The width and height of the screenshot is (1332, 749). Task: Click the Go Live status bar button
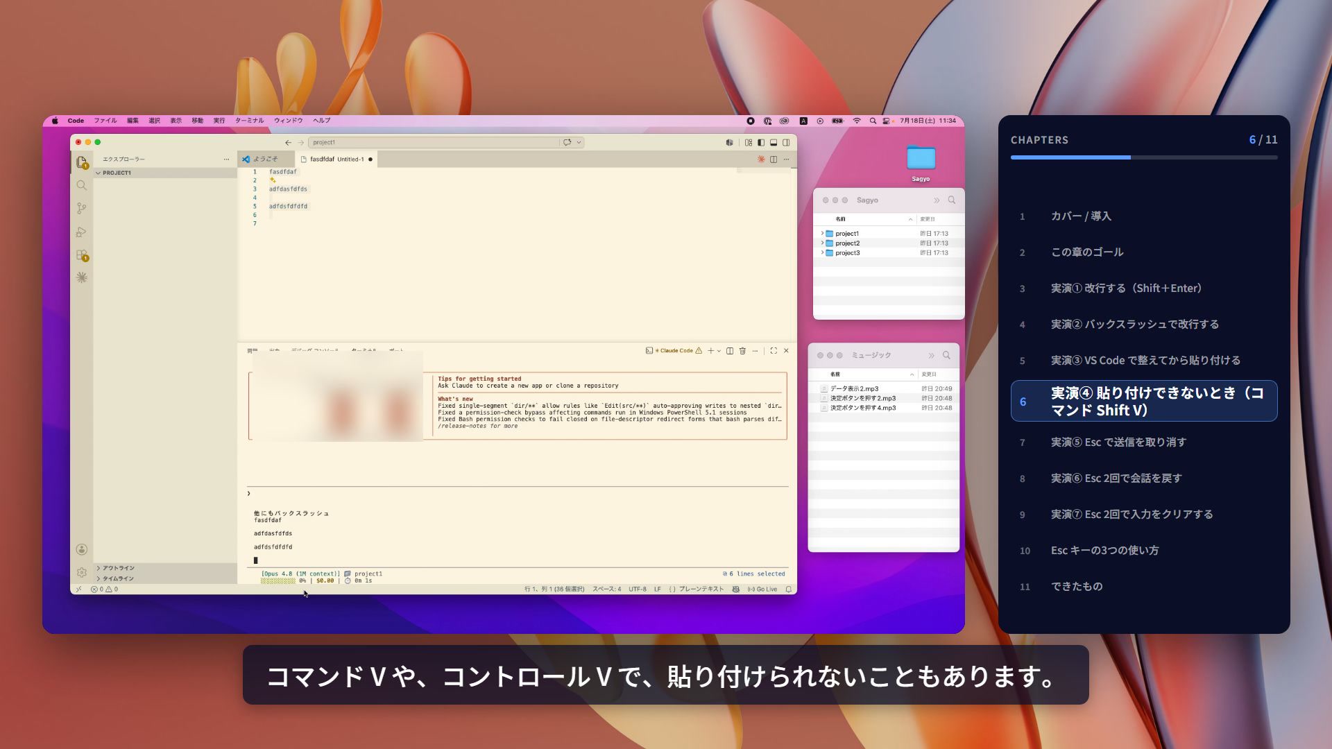tap(762, 589)
